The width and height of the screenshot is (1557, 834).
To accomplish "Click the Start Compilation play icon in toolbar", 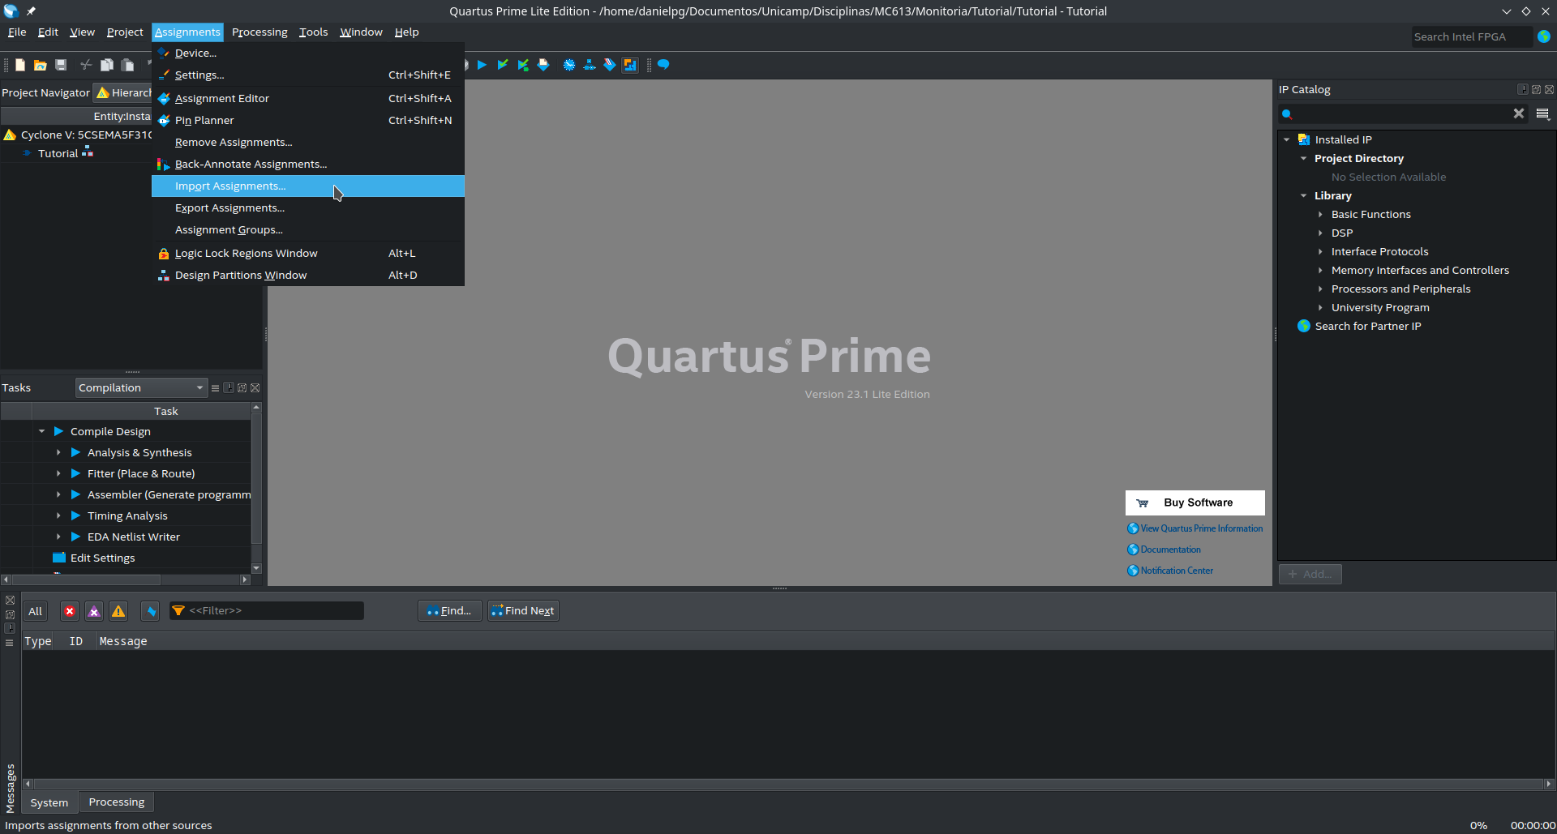I will [x=482, y=65].
